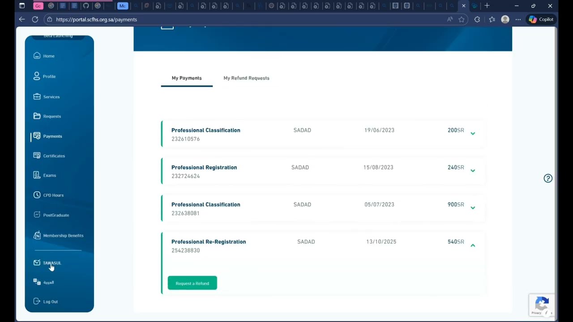Click payment number 254238830

coord(185,250)
